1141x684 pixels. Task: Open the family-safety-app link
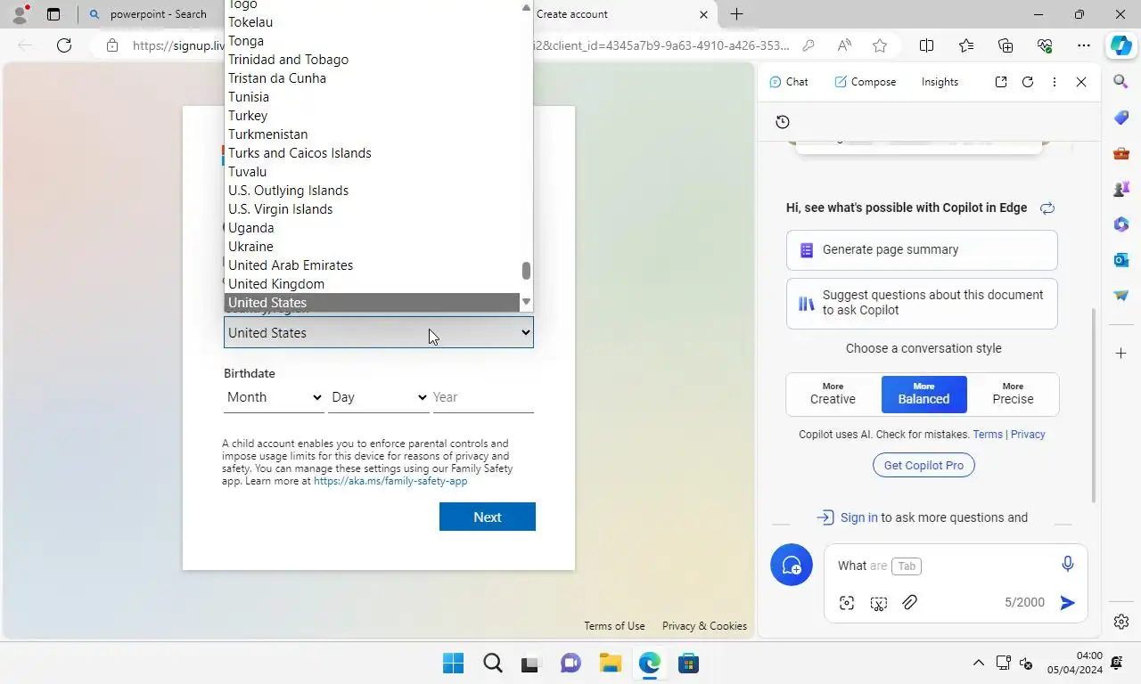coord(390,481)
